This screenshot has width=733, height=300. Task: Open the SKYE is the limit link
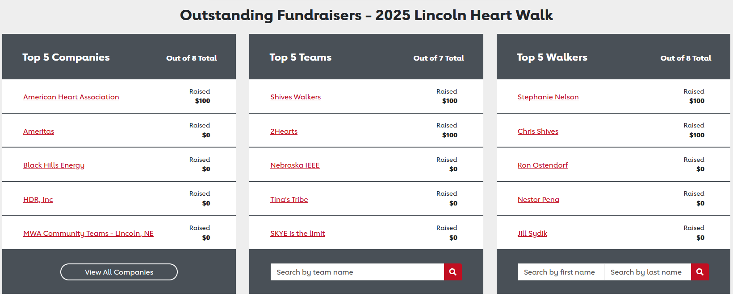tap(297, 234)
